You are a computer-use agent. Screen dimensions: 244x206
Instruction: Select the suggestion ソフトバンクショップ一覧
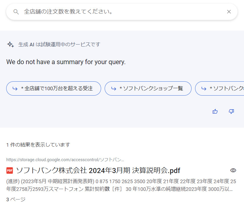coord(151,88)
